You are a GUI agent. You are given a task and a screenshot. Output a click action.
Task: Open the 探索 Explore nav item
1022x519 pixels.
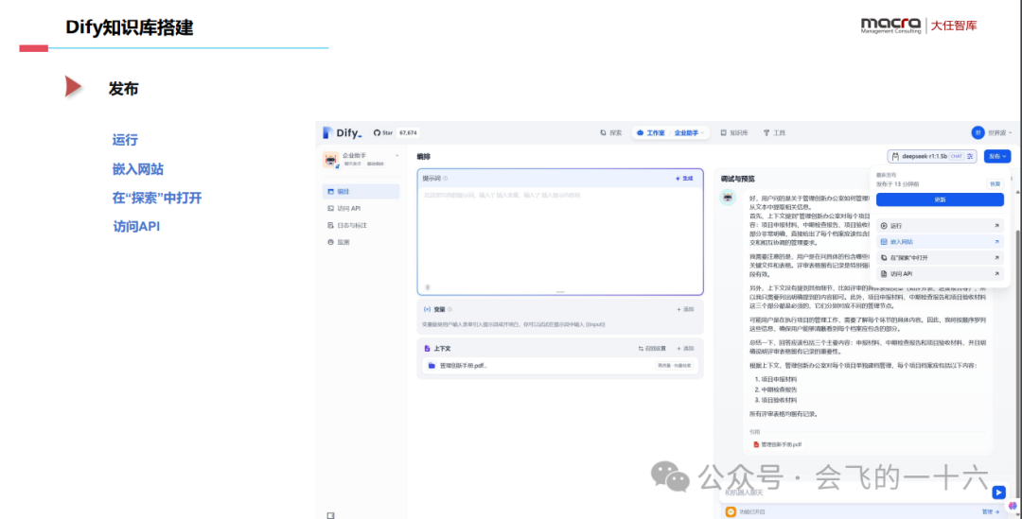click(610, 133)
